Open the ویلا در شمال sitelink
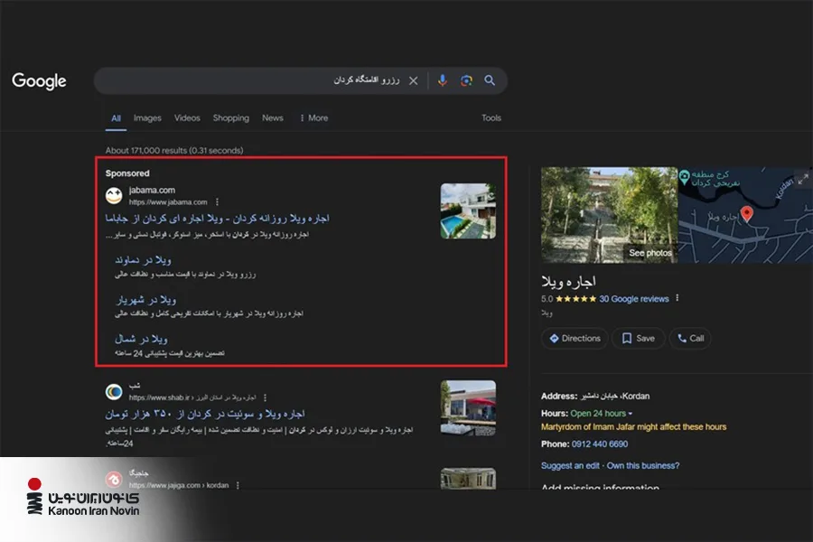This screenshot has width=813, height=542. tap(141, 340)
